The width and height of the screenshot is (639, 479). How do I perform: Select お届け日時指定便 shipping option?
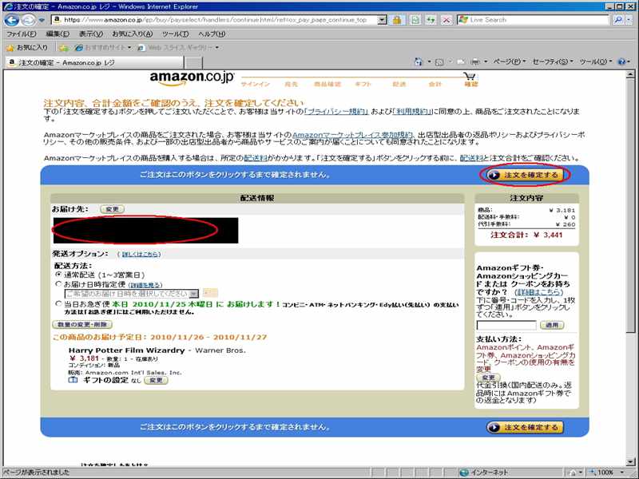click(x=58, y=284)
